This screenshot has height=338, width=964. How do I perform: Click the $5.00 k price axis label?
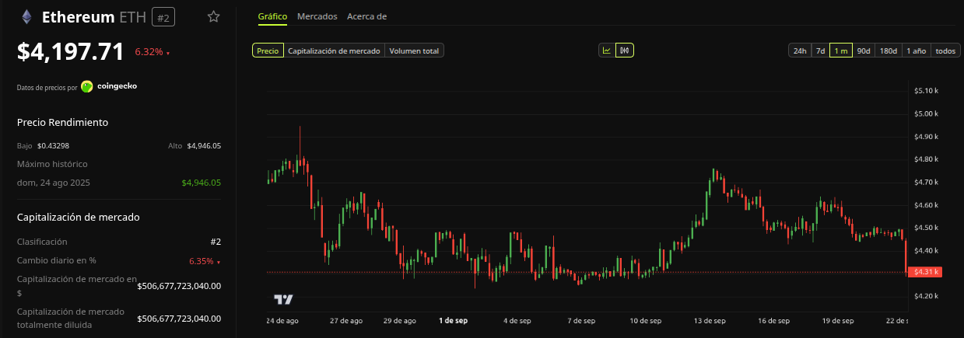point(926,113)
